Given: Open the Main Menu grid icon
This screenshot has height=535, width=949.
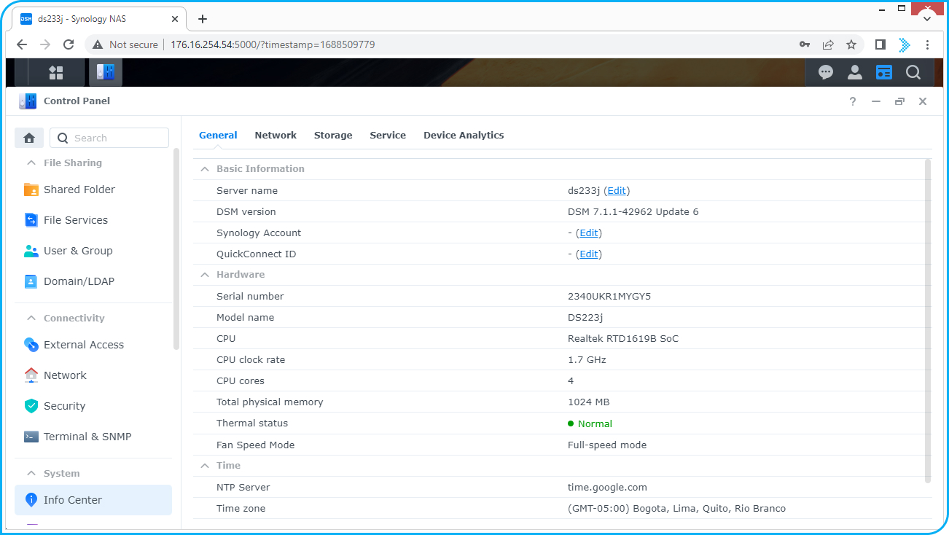Looking at the screenshot, I should tap(55, 72).
